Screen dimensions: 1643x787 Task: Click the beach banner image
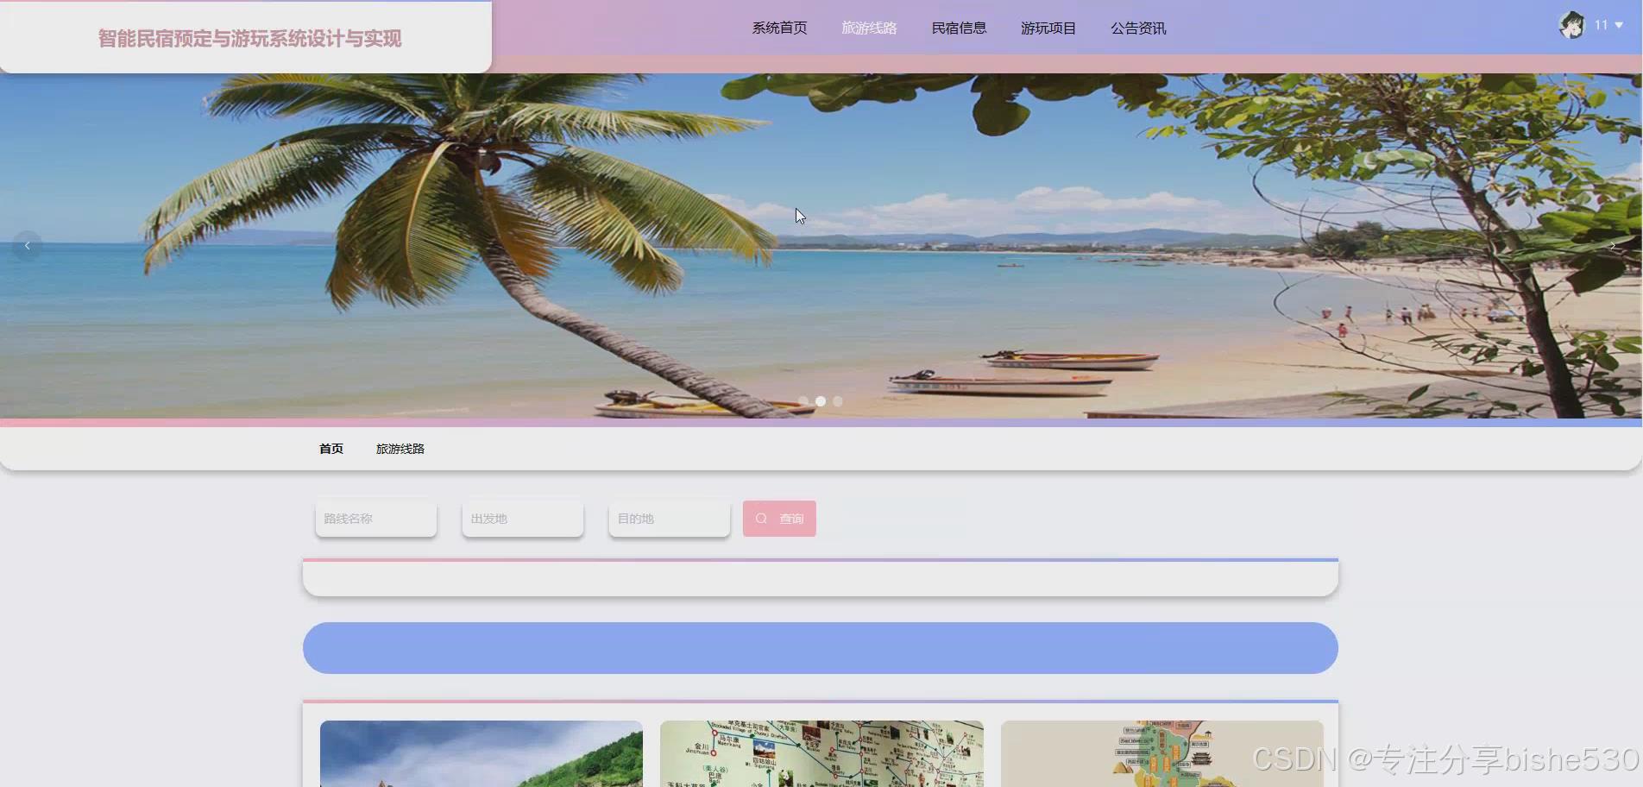click(821, 246)
